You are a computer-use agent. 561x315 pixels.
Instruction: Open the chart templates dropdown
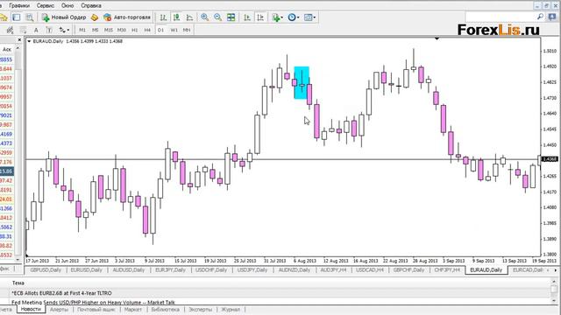(x=309, y=17)
